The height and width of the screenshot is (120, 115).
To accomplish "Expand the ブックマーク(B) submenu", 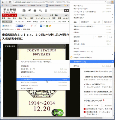I will (92, 15).
